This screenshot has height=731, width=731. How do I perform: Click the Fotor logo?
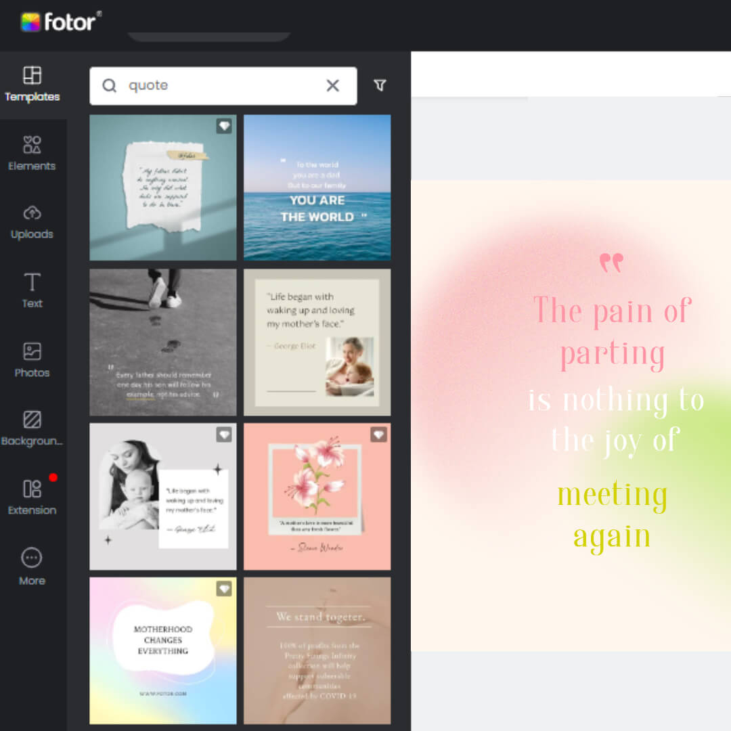tap(61, 22)
